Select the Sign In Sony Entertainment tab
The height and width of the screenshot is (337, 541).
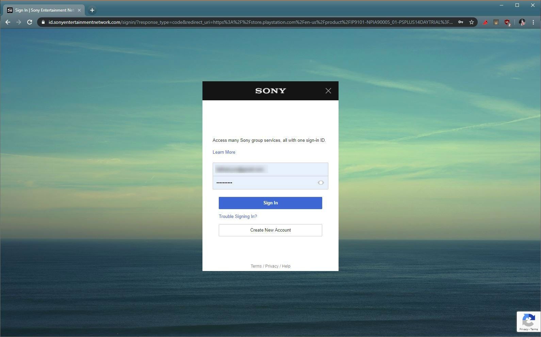(44, 10)
